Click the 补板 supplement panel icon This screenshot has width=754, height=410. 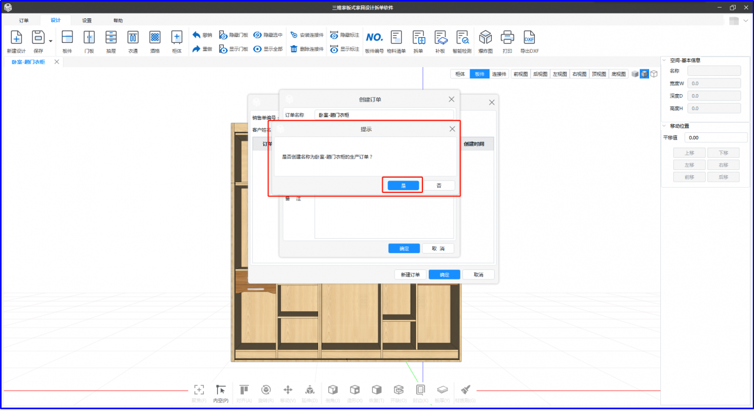[x=441, y=38]
